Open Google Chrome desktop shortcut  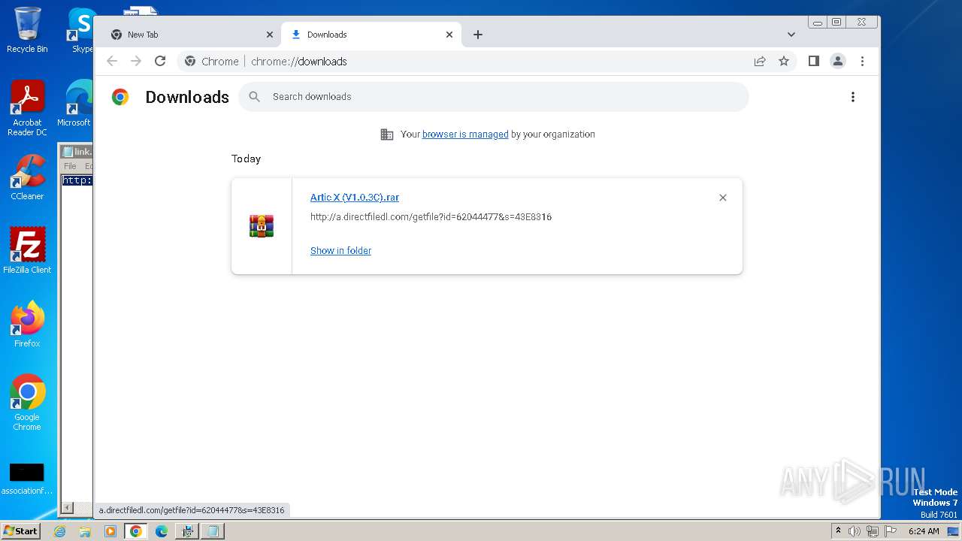(27, 402)
